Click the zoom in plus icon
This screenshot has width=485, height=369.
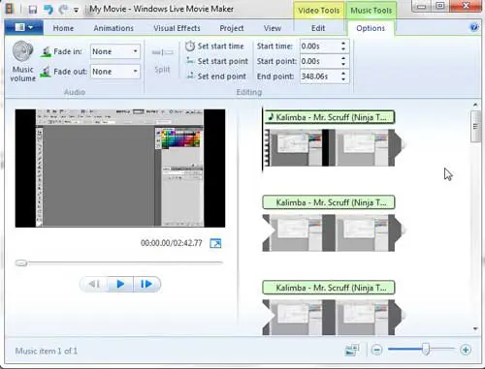(466, 350)
